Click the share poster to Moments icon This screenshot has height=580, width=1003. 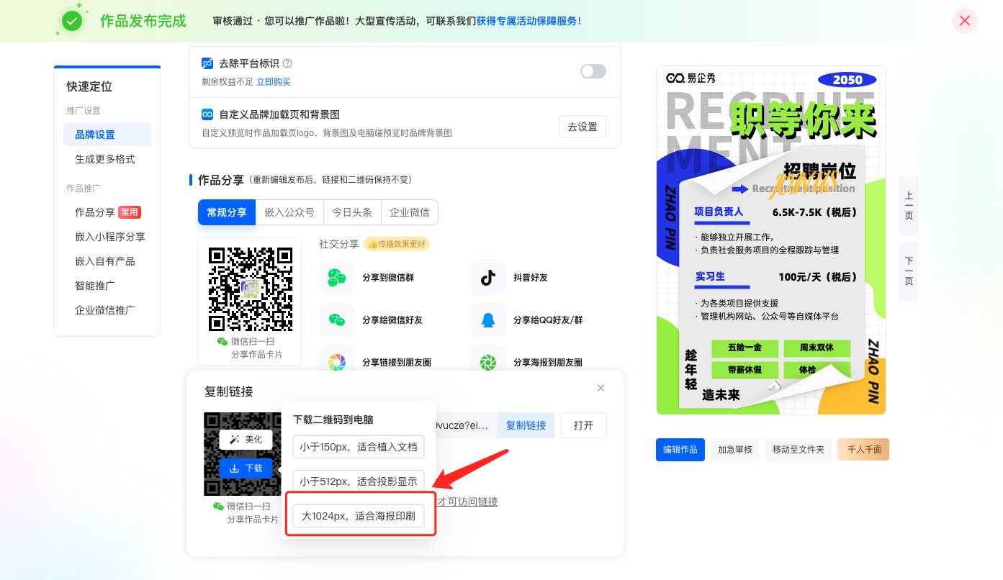tap(488, 362)
